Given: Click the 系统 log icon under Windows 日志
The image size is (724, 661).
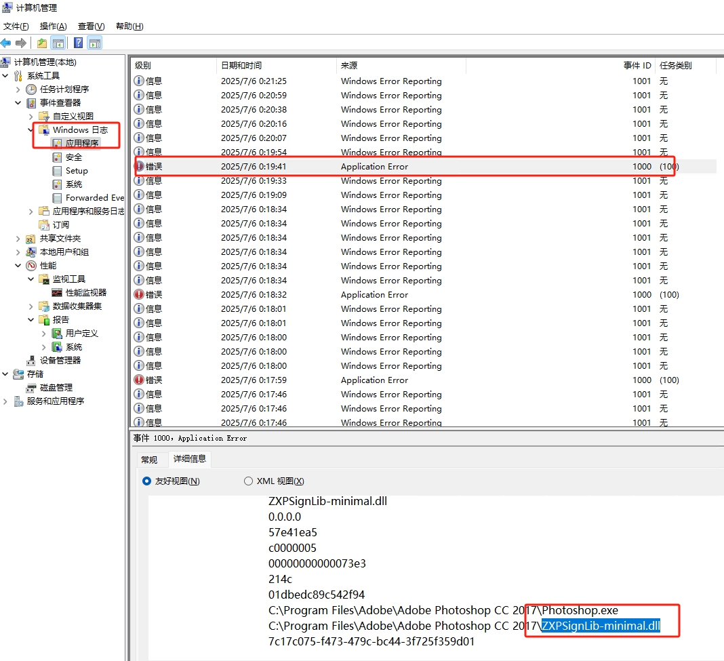Looking at the screenshot, I should [57, 184].
